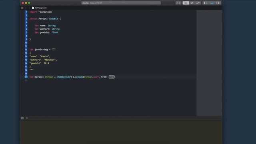Open the Library braces button
Viewport: 256px width, 144px height.
click(178, 3)
